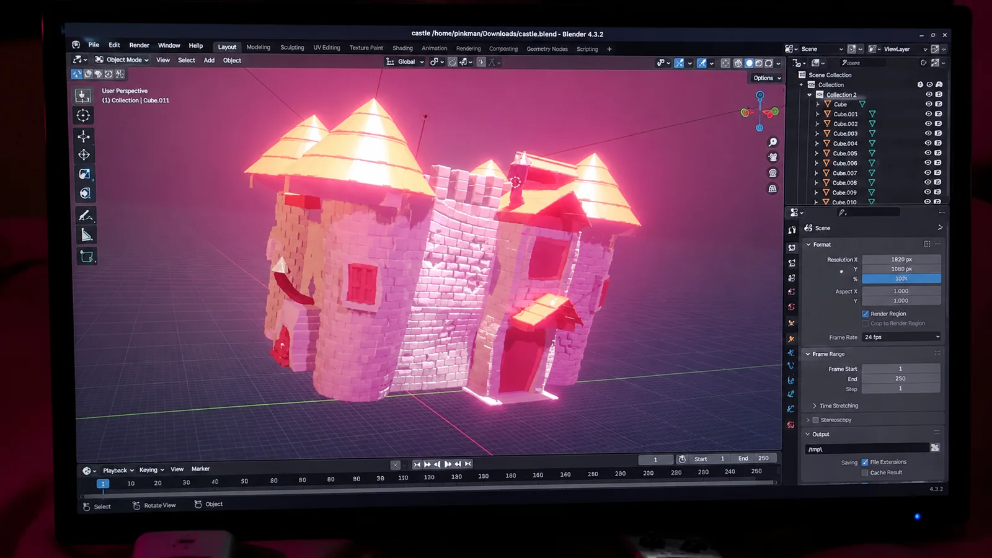Image resolution: width=992 pixels, height=558 pixels.
Task: Select the Annotate tool
Action: click(86, 215)
